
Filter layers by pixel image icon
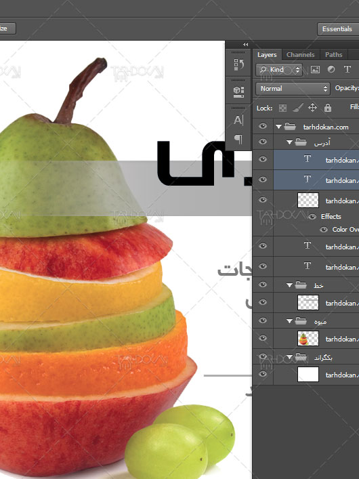[x=315, y=70]
